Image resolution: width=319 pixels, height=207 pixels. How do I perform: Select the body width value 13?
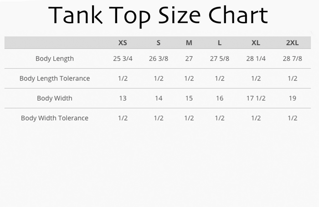pos(123,98)
